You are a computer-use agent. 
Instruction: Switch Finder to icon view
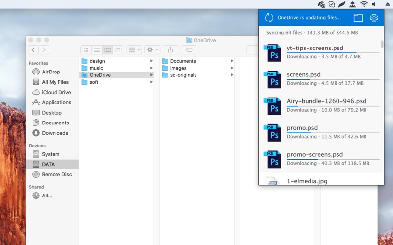86,50
